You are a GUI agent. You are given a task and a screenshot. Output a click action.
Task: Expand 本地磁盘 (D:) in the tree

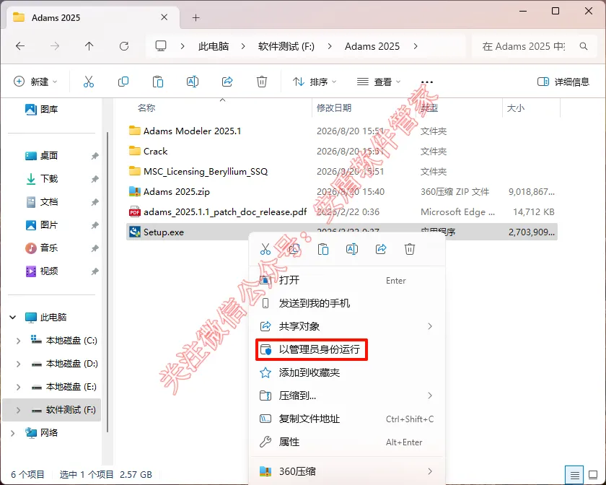(x=18, y=364)
